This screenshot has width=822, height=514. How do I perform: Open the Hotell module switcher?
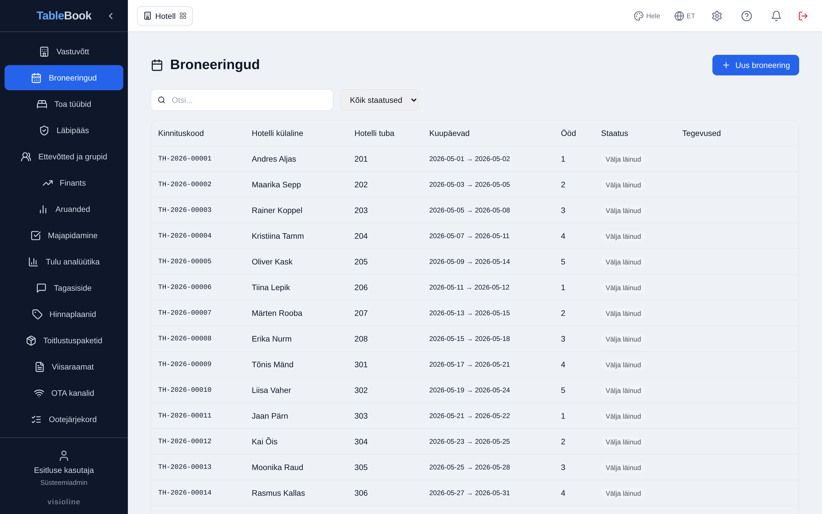click(x=165, y=16)
